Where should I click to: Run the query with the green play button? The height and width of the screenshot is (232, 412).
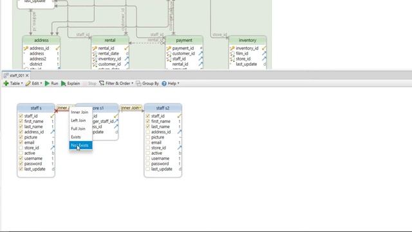pyautogui.click(x=51, y=83)
